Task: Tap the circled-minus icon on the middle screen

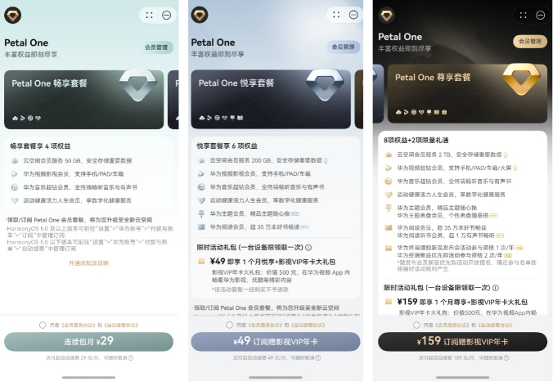Action: [353, 15]
